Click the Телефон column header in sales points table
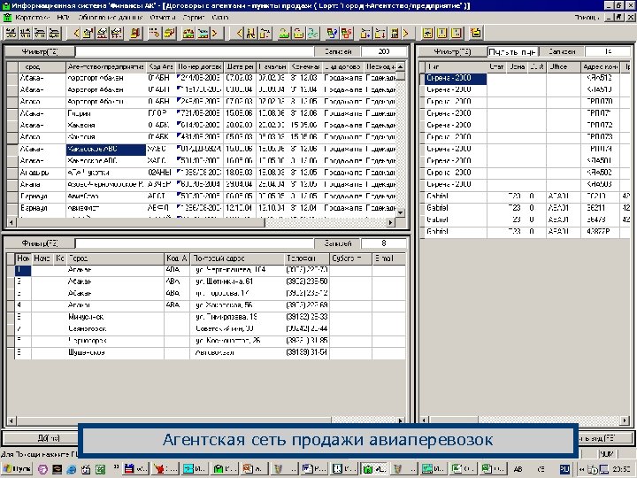 (306, 258)
